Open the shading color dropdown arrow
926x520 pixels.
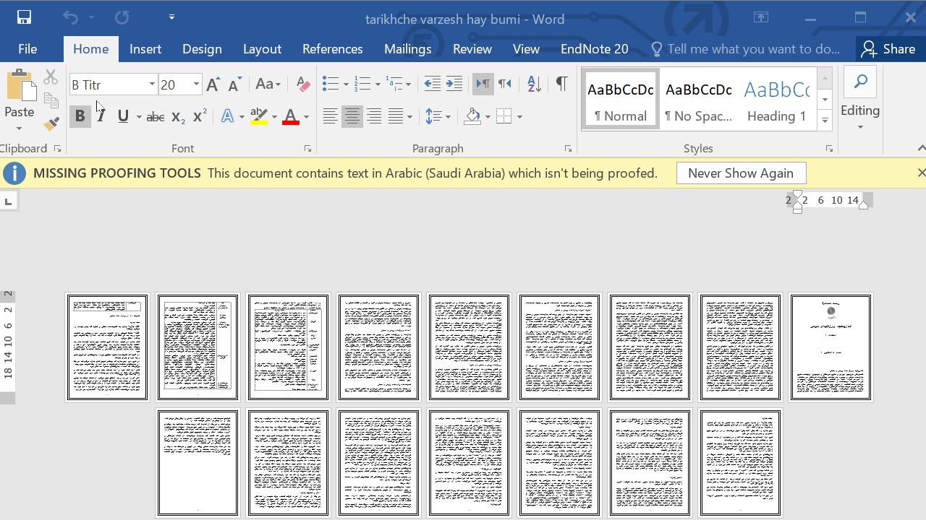488,117
